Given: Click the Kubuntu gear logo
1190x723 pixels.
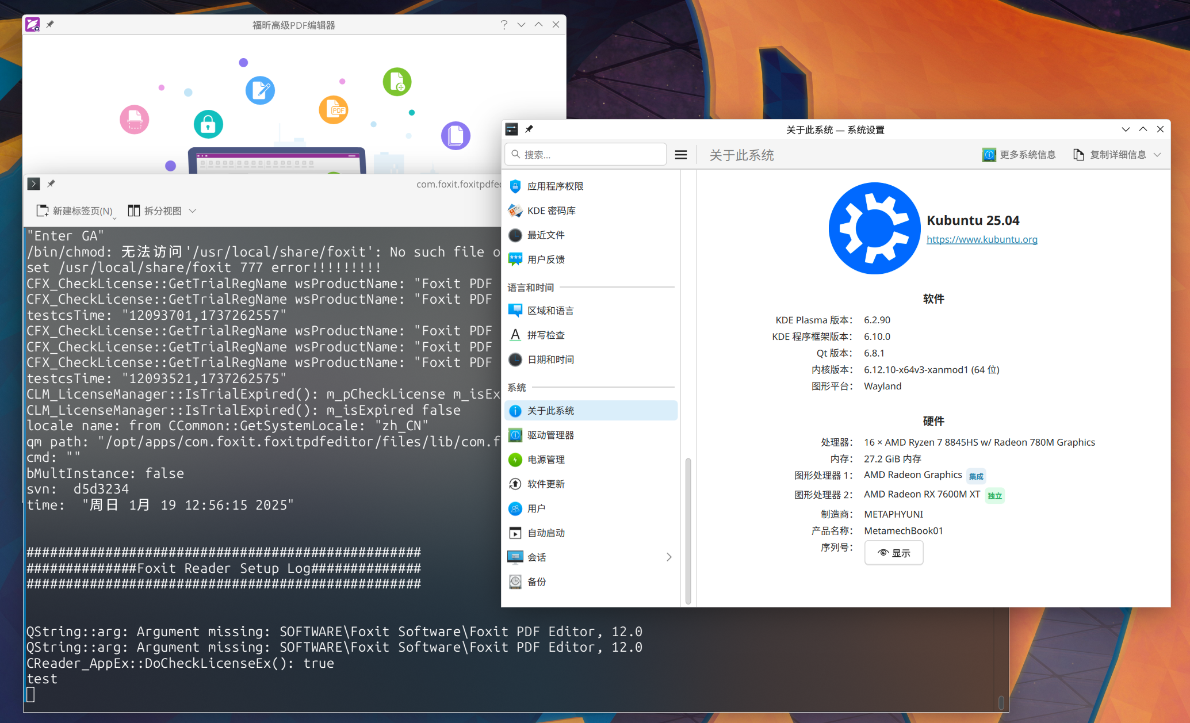Looking at the screenshot, I should coord(874,228).
